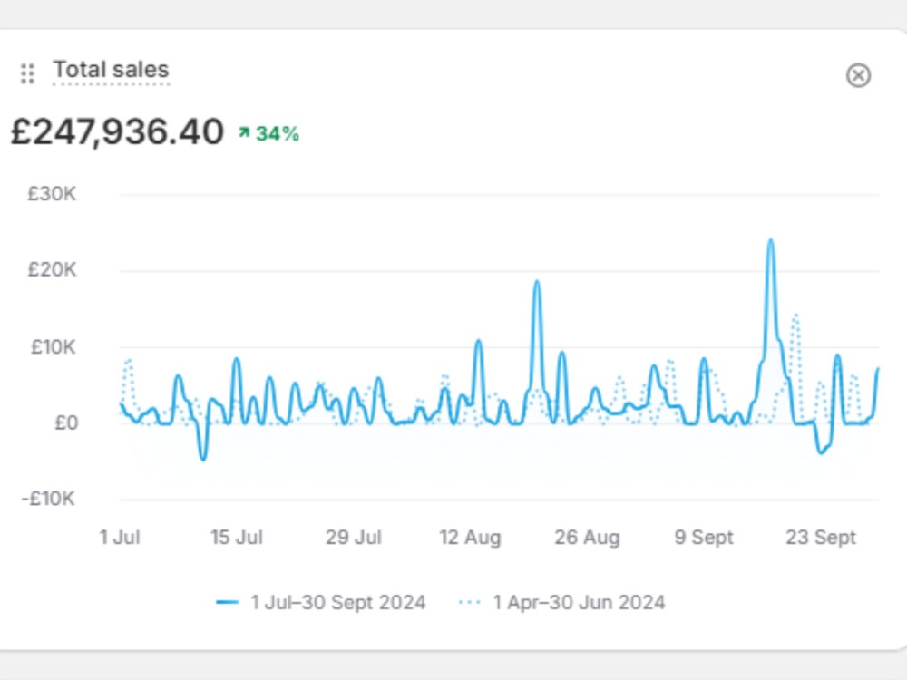Click the 15 Jul x-axis date
The height and width of the screenshot is (680, 907).
tap(237, 537)
